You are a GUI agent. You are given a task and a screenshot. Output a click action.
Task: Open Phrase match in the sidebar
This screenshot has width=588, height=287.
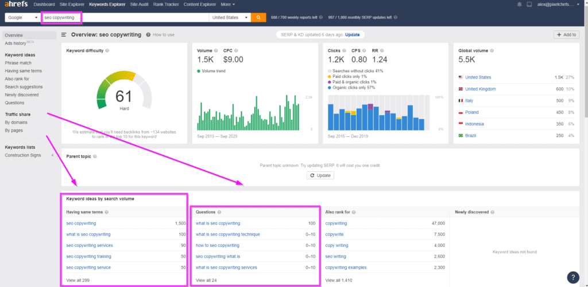coord(18,63)
